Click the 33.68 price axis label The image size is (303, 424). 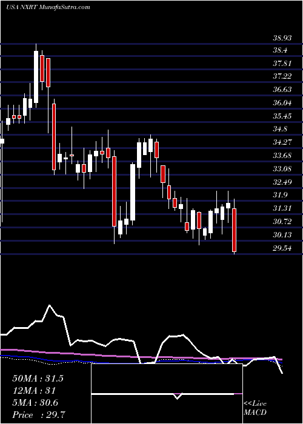coord(282,156)
